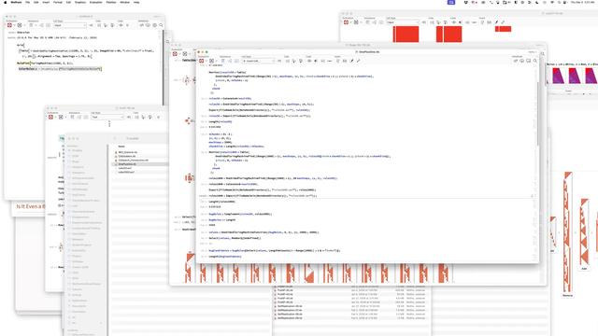Click the search magnifier icon in front notebook
This screenshot has width=598, height=336.
pos(535,61)
